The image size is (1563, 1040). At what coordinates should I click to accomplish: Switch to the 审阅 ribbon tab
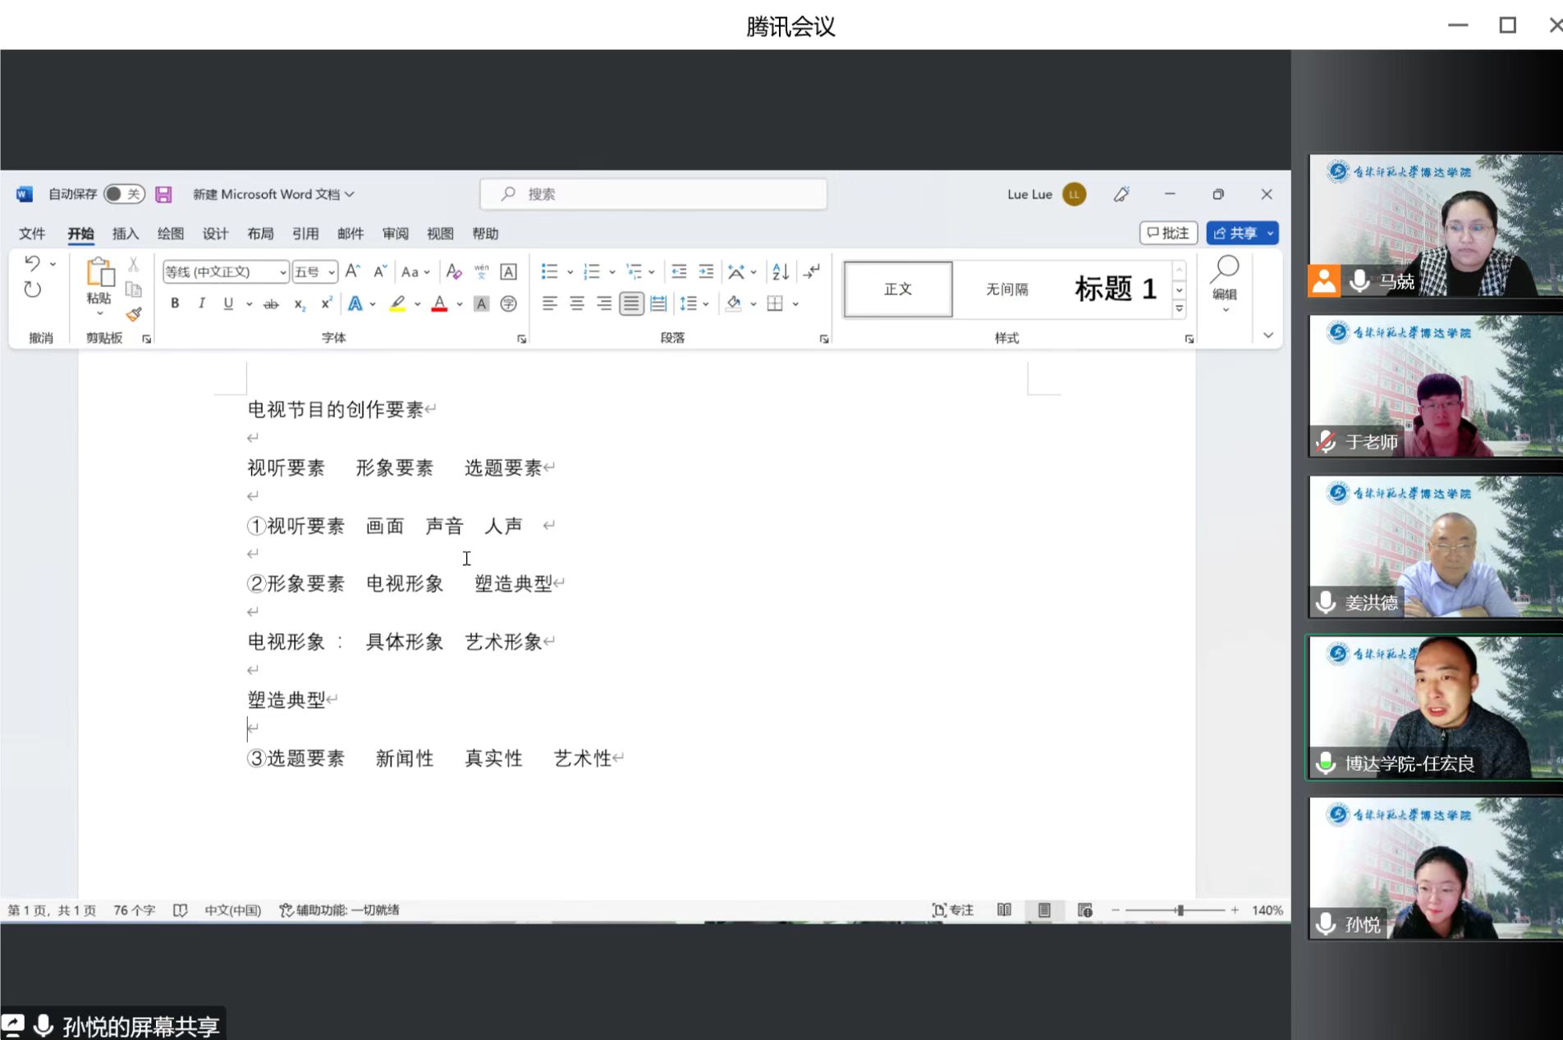tap(395, 234)
